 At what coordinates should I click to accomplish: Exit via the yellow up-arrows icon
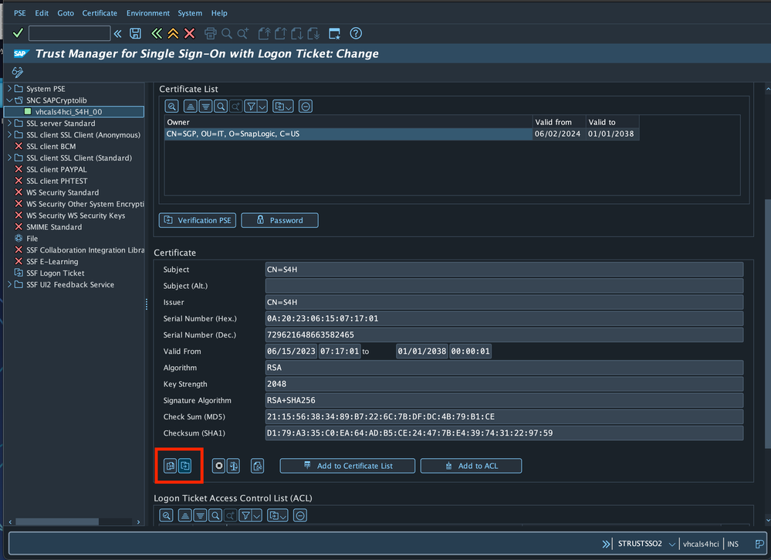pos(173,33)
